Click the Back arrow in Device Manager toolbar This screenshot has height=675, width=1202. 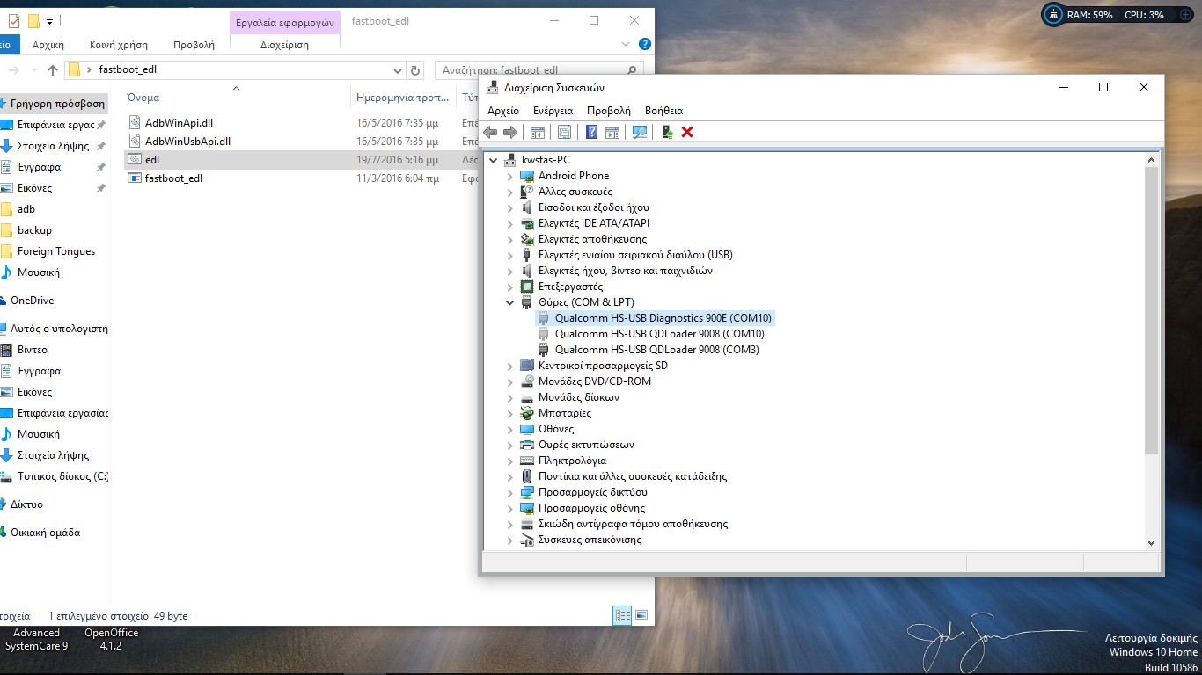tap(491, 132)
